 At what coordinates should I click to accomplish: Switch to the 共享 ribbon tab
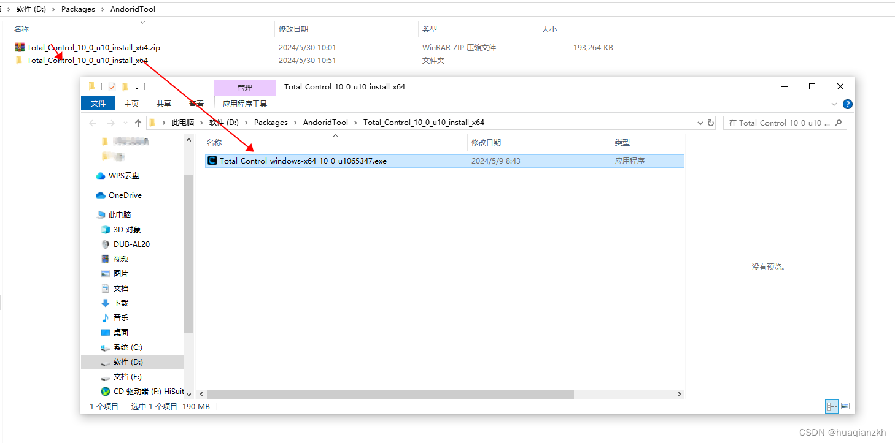[164, 104]
